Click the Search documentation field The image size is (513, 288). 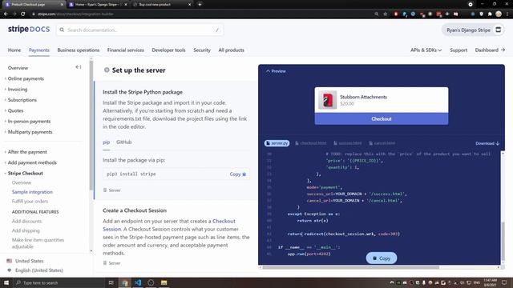pos(140,30)
